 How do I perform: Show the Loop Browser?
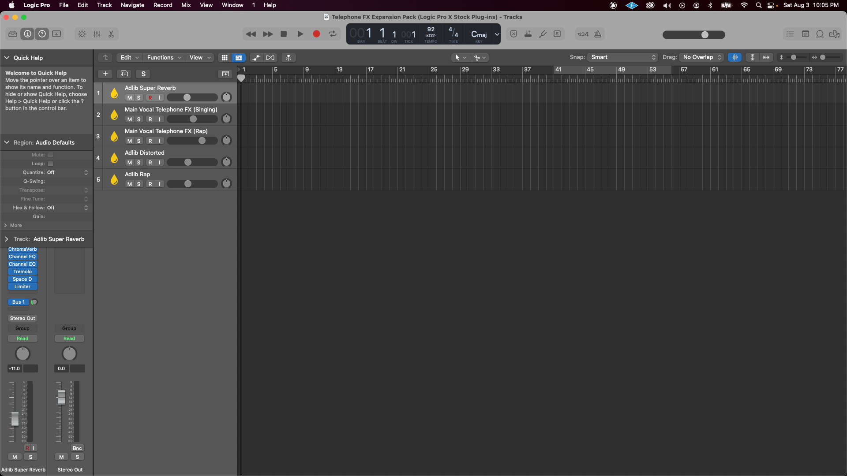tap(820, 34)
